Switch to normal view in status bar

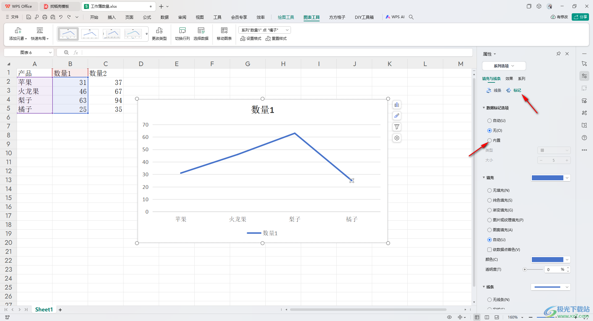(x=477, y=317)
